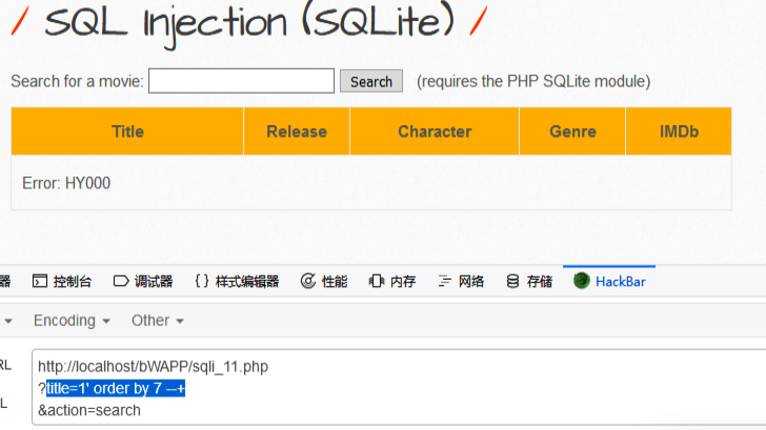Click the network lines icon
This screenshot has height=430, width=766.
[445, 282]
